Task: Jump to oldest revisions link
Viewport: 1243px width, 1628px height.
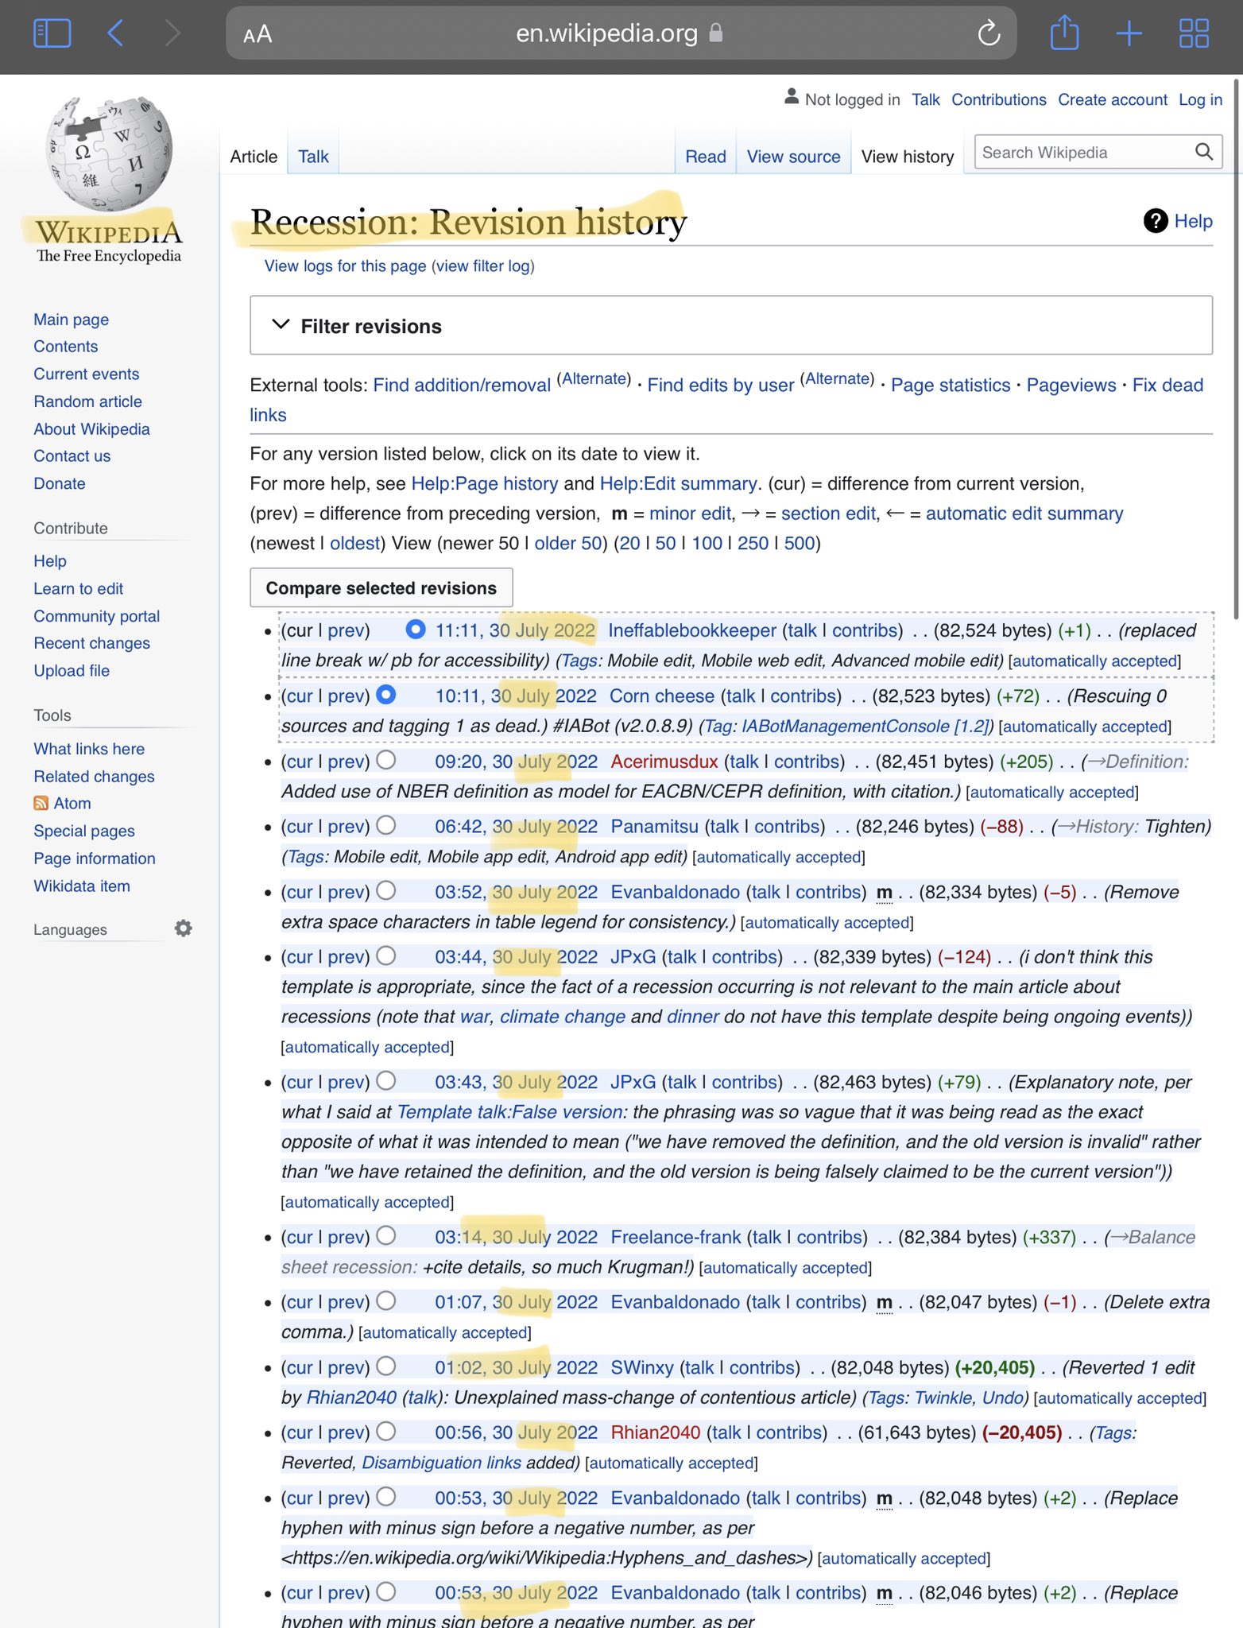Action: point(355,543)
